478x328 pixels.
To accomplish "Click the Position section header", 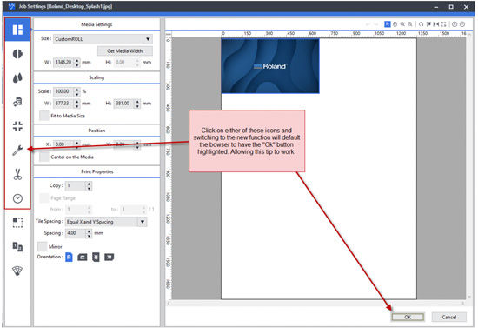I will [96, 131].
